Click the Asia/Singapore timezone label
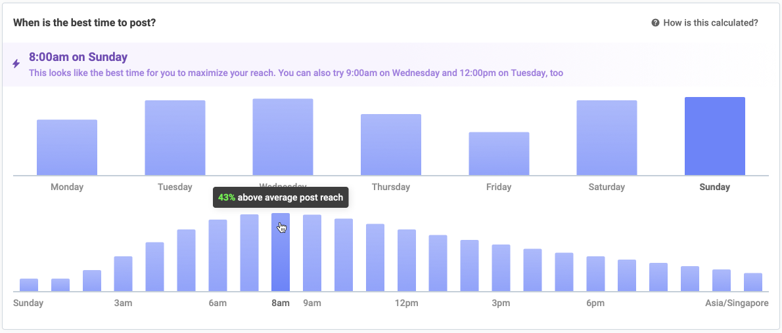 (x=737, y=303)
